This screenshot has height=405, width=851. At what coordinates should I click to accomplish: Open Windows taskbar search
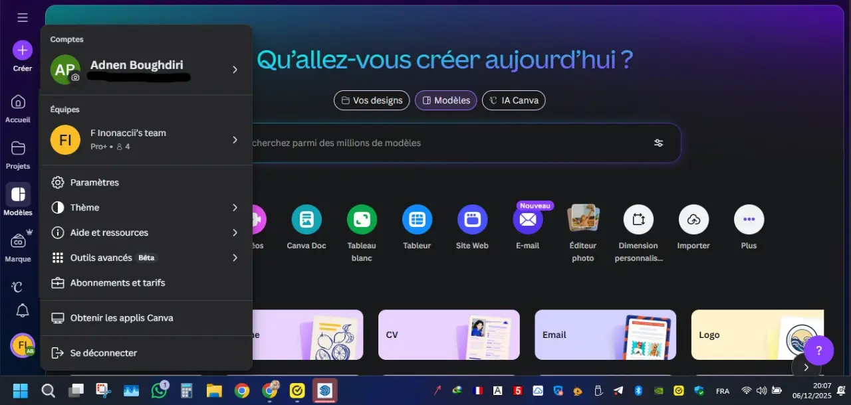coord(49,390)
